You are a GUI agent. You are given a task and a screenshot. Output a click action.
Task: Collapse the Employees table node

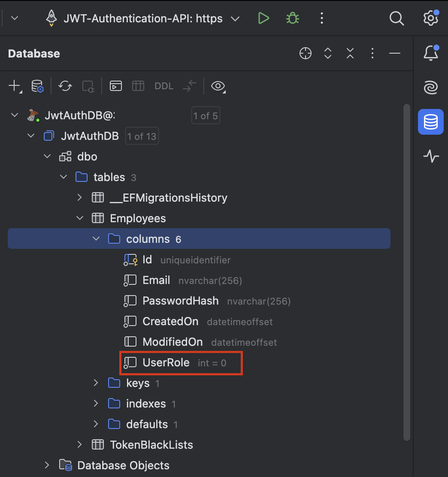(80, 218)
